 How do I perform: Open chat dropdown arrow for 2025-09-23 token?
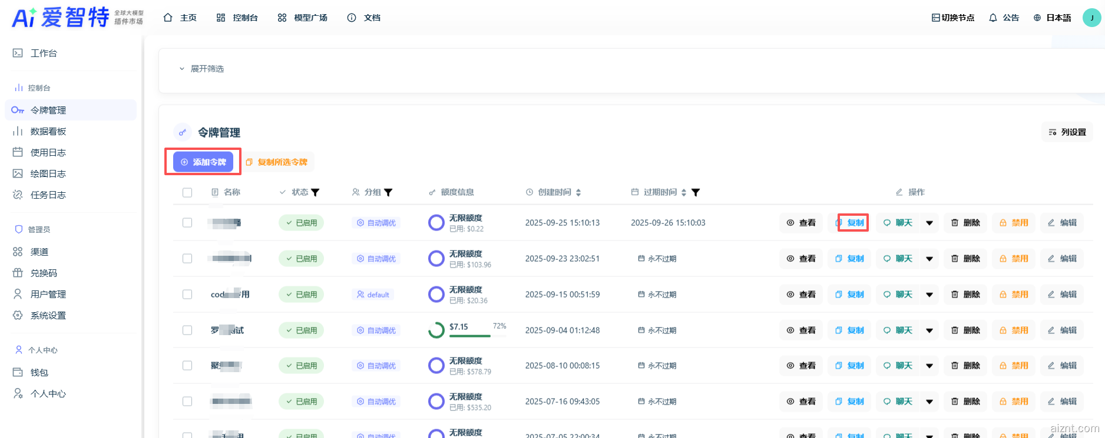tap(929, 259)
